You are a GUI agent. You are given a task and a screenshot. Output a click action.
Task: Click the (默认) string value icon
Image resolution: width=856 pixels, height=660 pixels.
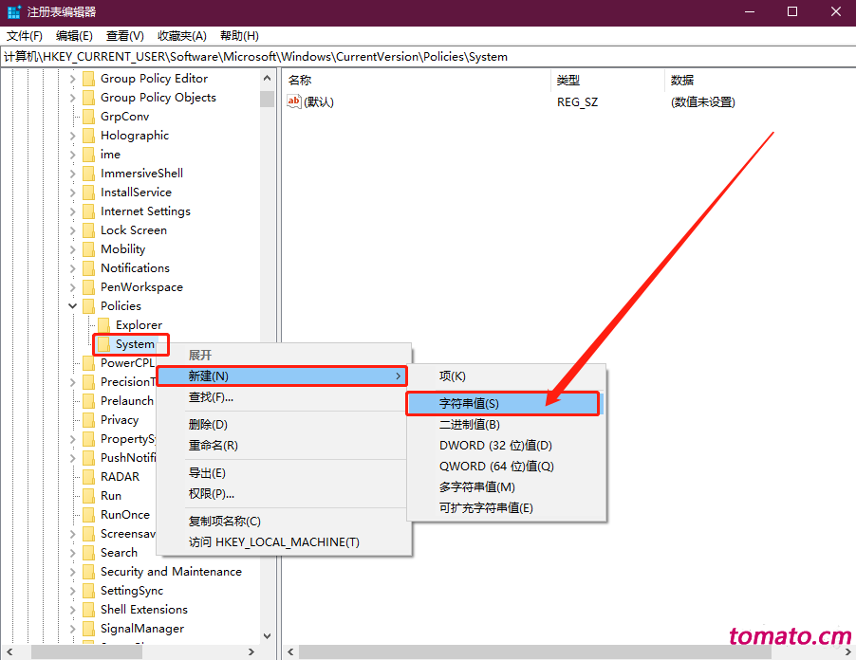click(293, 101)
